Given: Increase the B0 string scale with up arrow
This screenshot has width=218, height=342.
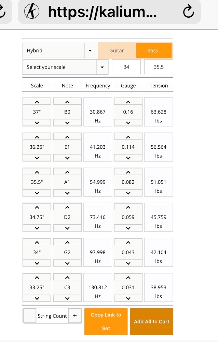Looking at the screenshot, I should click(x=37, y=102).
